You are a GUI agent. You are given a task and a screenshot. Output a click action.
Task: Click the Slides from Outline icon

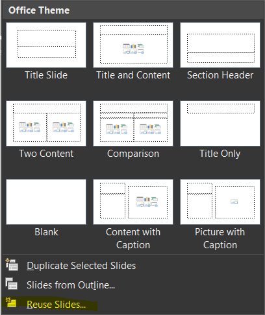click(12, 284)
